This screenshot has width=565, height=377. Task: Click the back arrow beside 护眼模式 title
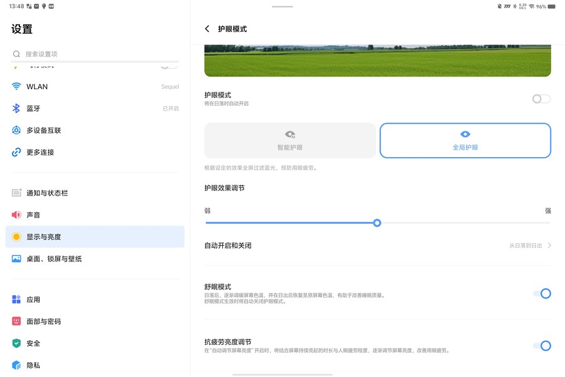pyautogui.click(x=207, y=29)
